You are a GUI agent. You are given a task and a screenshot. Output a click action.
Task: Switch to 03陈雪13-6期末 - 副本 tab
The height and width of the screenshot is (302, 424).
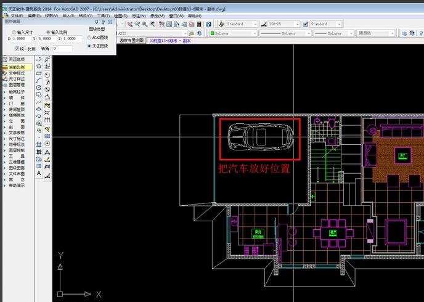[x=170, y=41]
